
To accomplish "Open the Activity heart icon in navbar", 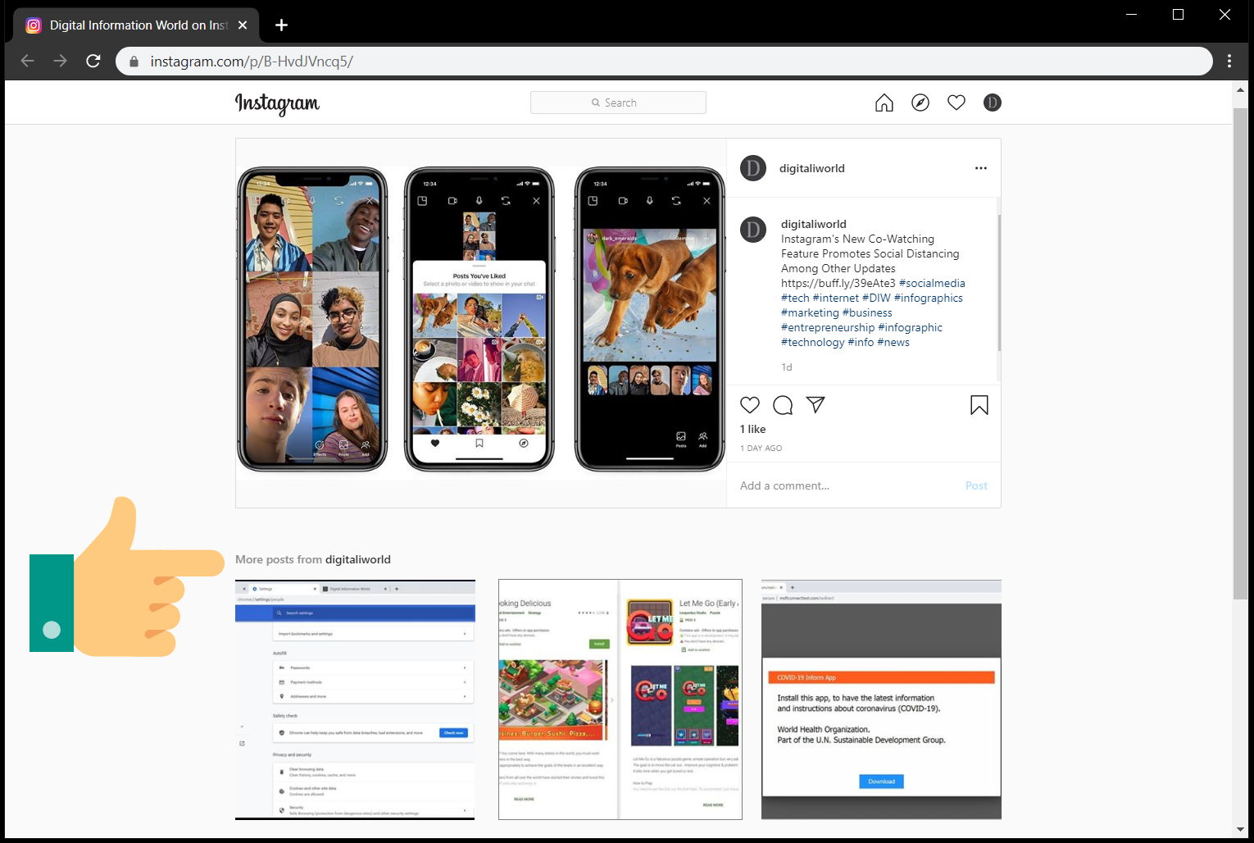I will click(x=956, y=103).
